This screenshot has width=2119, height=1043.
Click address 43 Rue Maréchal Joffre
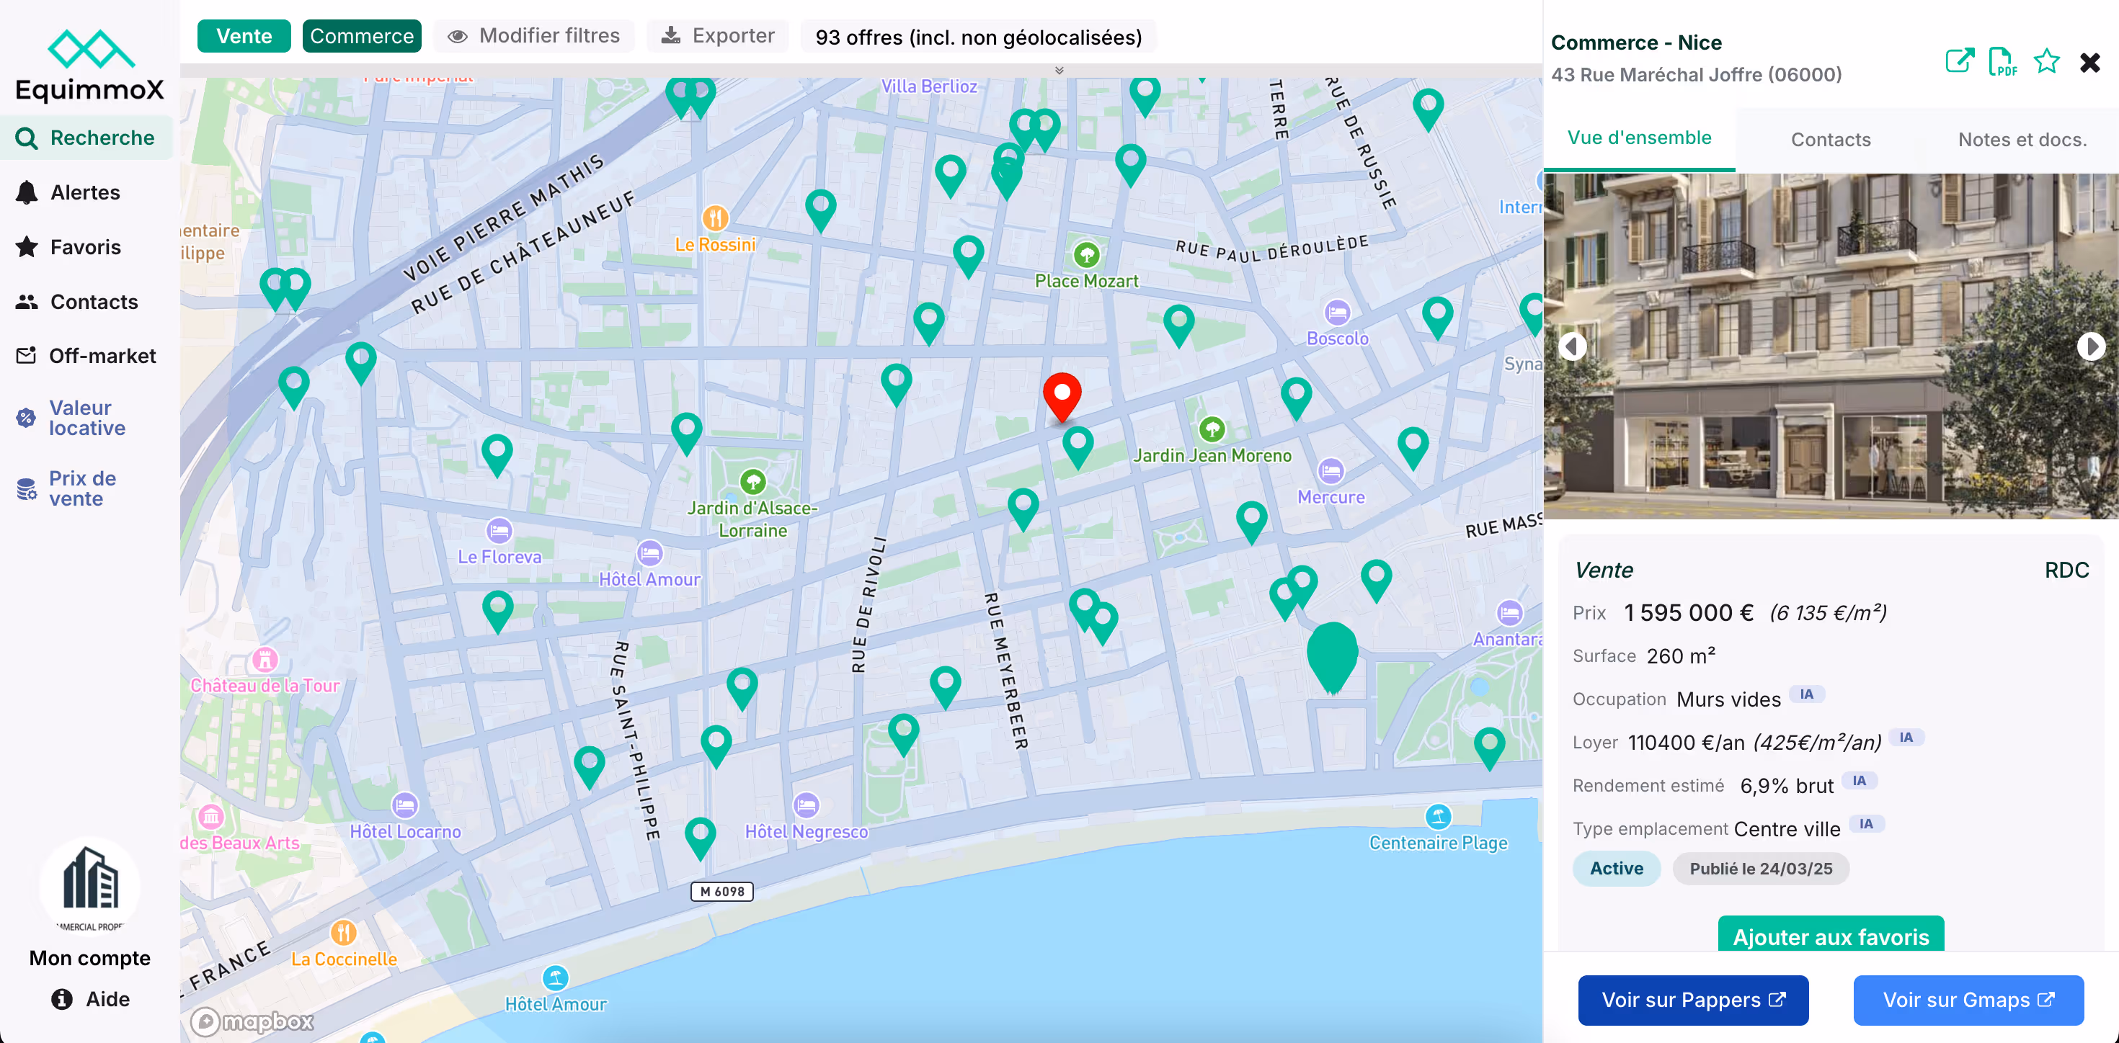coord(1695,75)
